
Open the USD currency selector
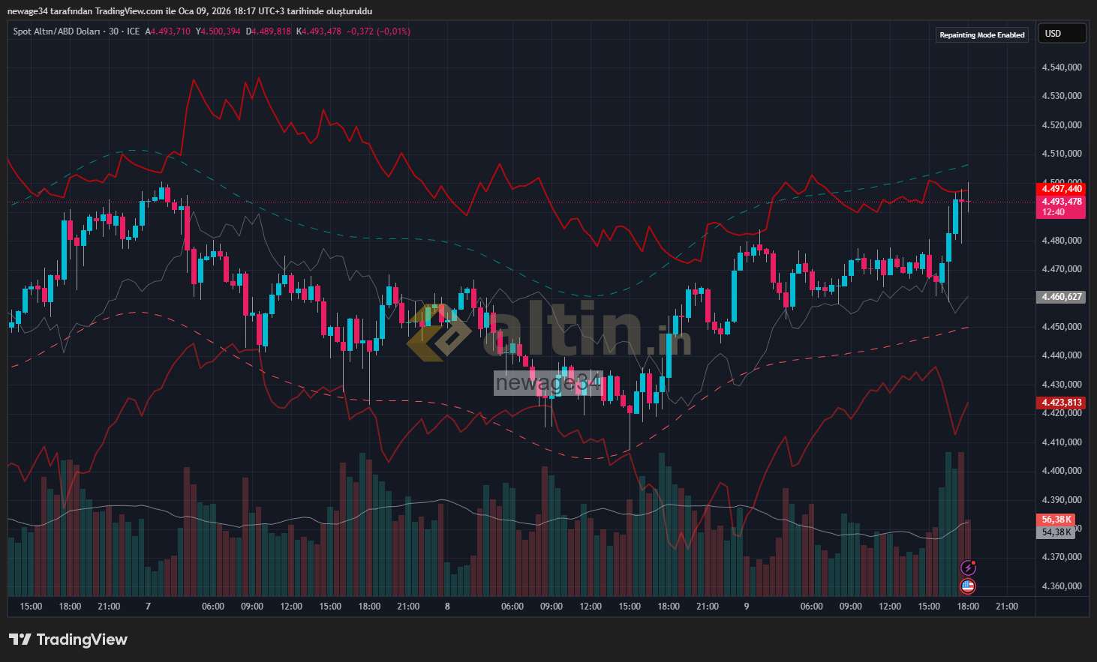point(1061,34)
